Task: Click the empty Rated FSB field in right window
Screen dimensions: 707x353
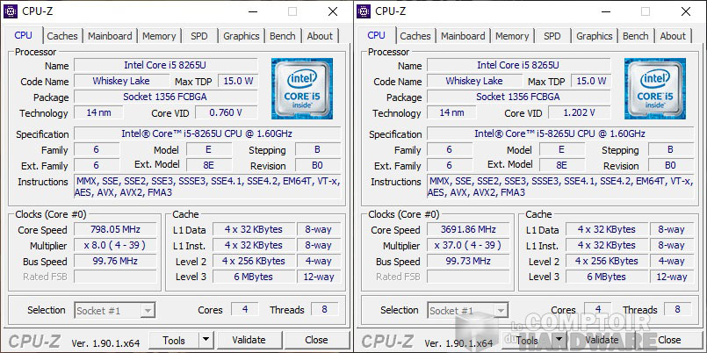Action: point(468,277)
